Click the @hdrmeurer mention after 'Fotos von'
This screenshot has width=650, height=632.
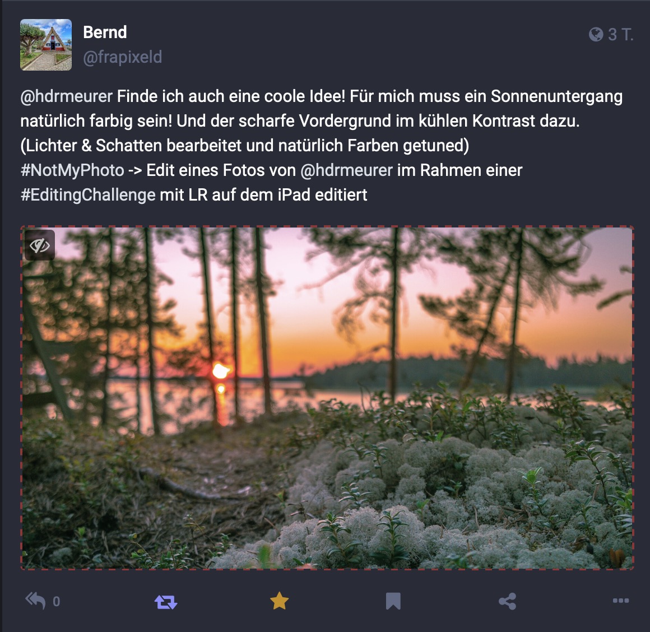coord(346,170)
